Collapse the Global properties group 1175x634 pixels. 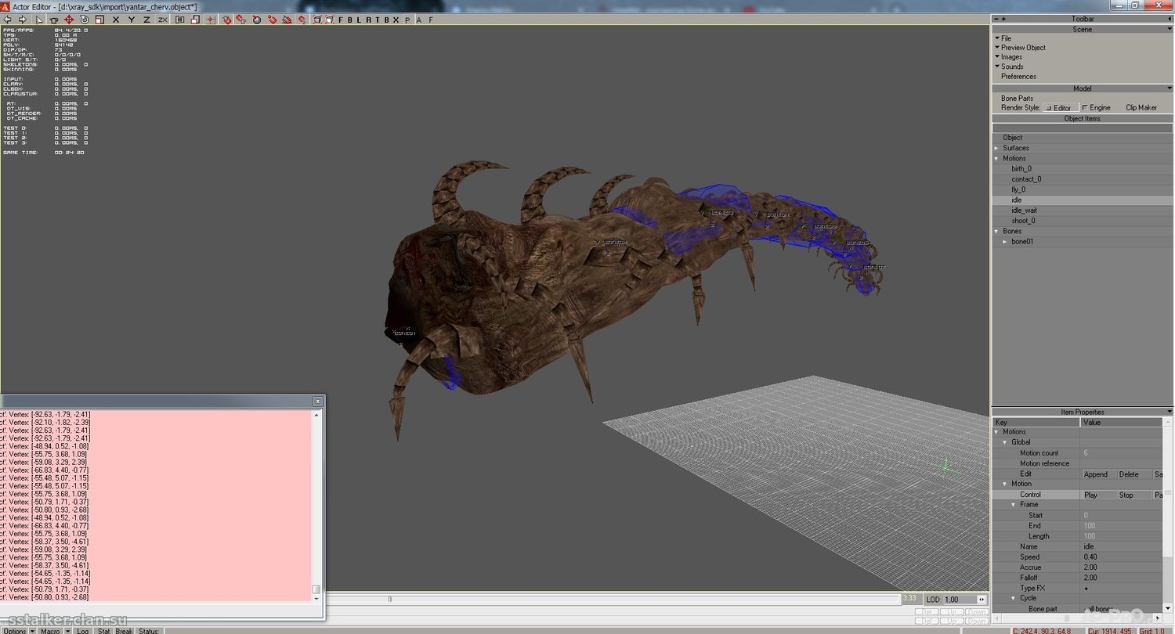(1005, 442)
